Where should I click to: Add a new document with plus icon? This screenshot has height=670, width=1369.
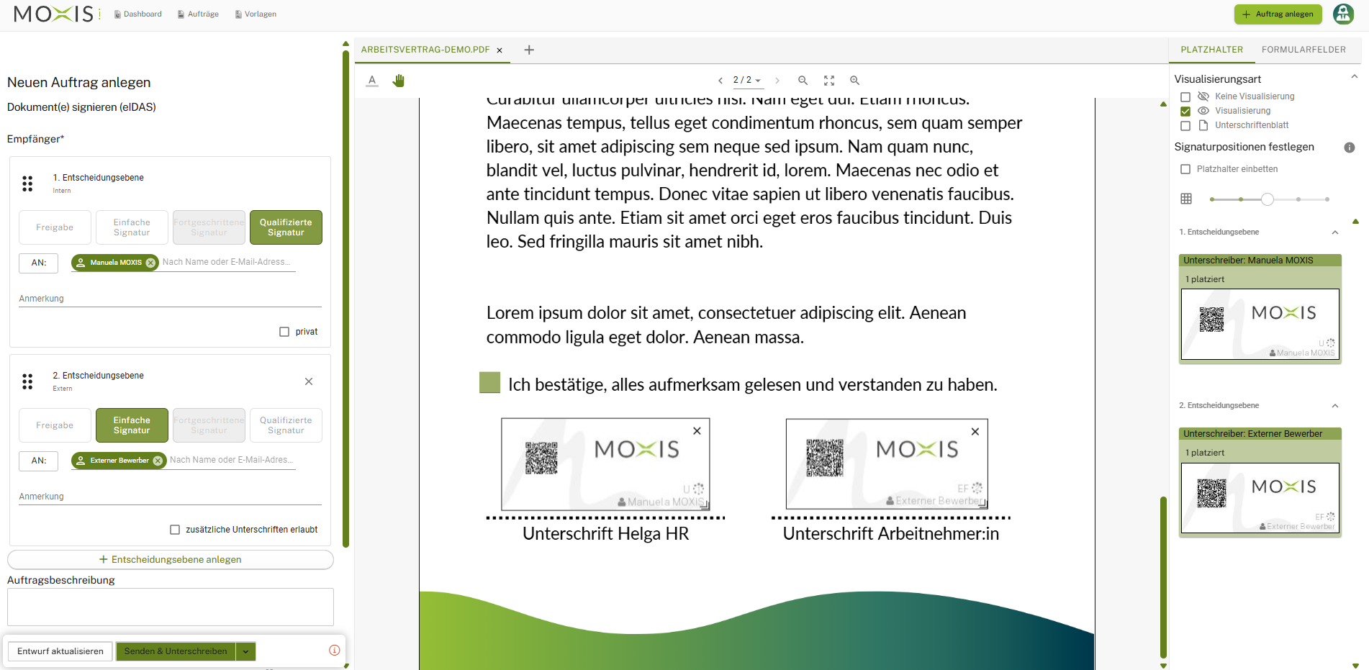[x=529, y=50]
